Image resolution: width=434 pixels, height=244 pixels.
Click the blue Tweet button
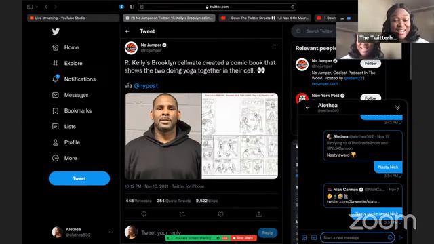click(79, 178)
